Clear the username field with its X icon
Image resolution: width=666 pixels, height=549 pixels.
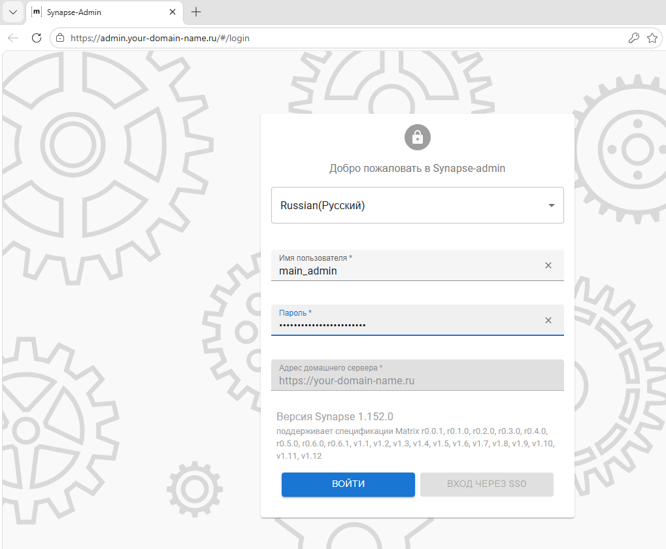pyautogui.click(x=548, y=265)
